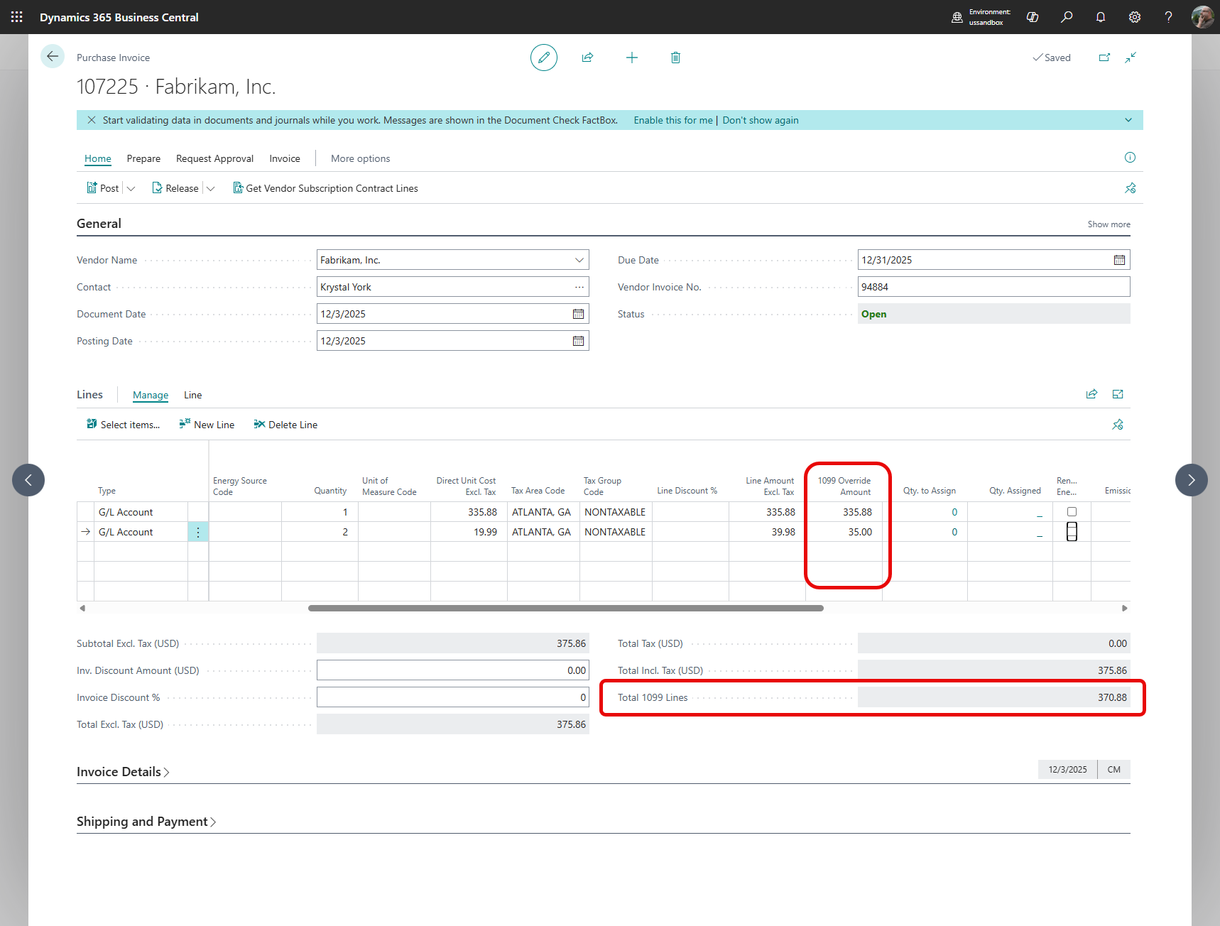Open the Invoice menu
This screenshot has width=1220, height=926.
[x=285, y=158]
